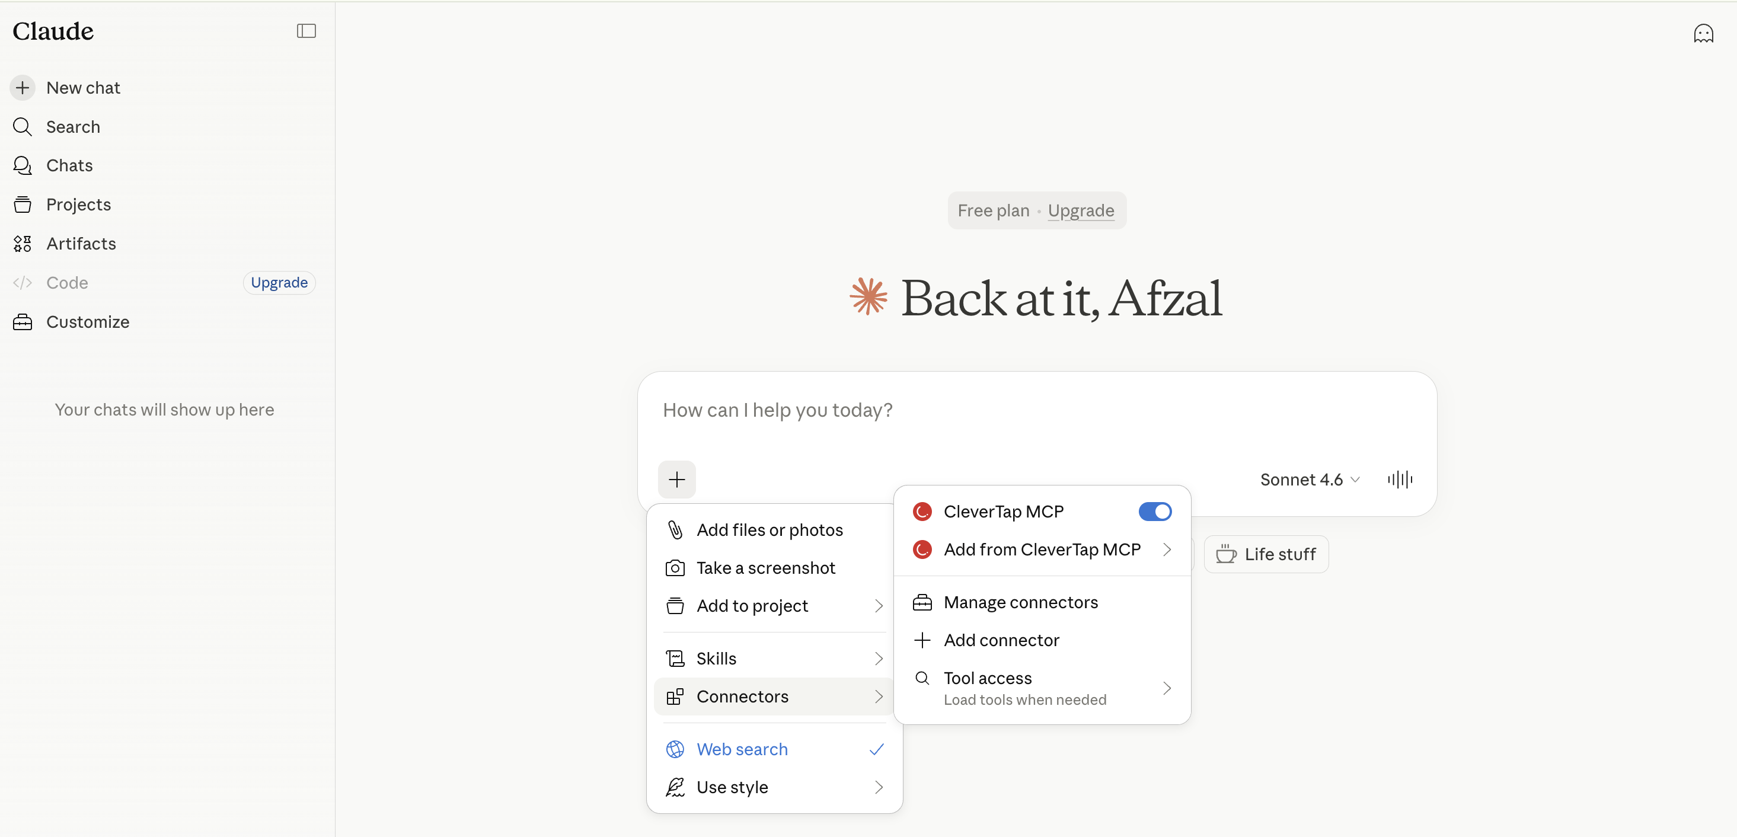Click the paperclip icon for adding files

(675, 530)
